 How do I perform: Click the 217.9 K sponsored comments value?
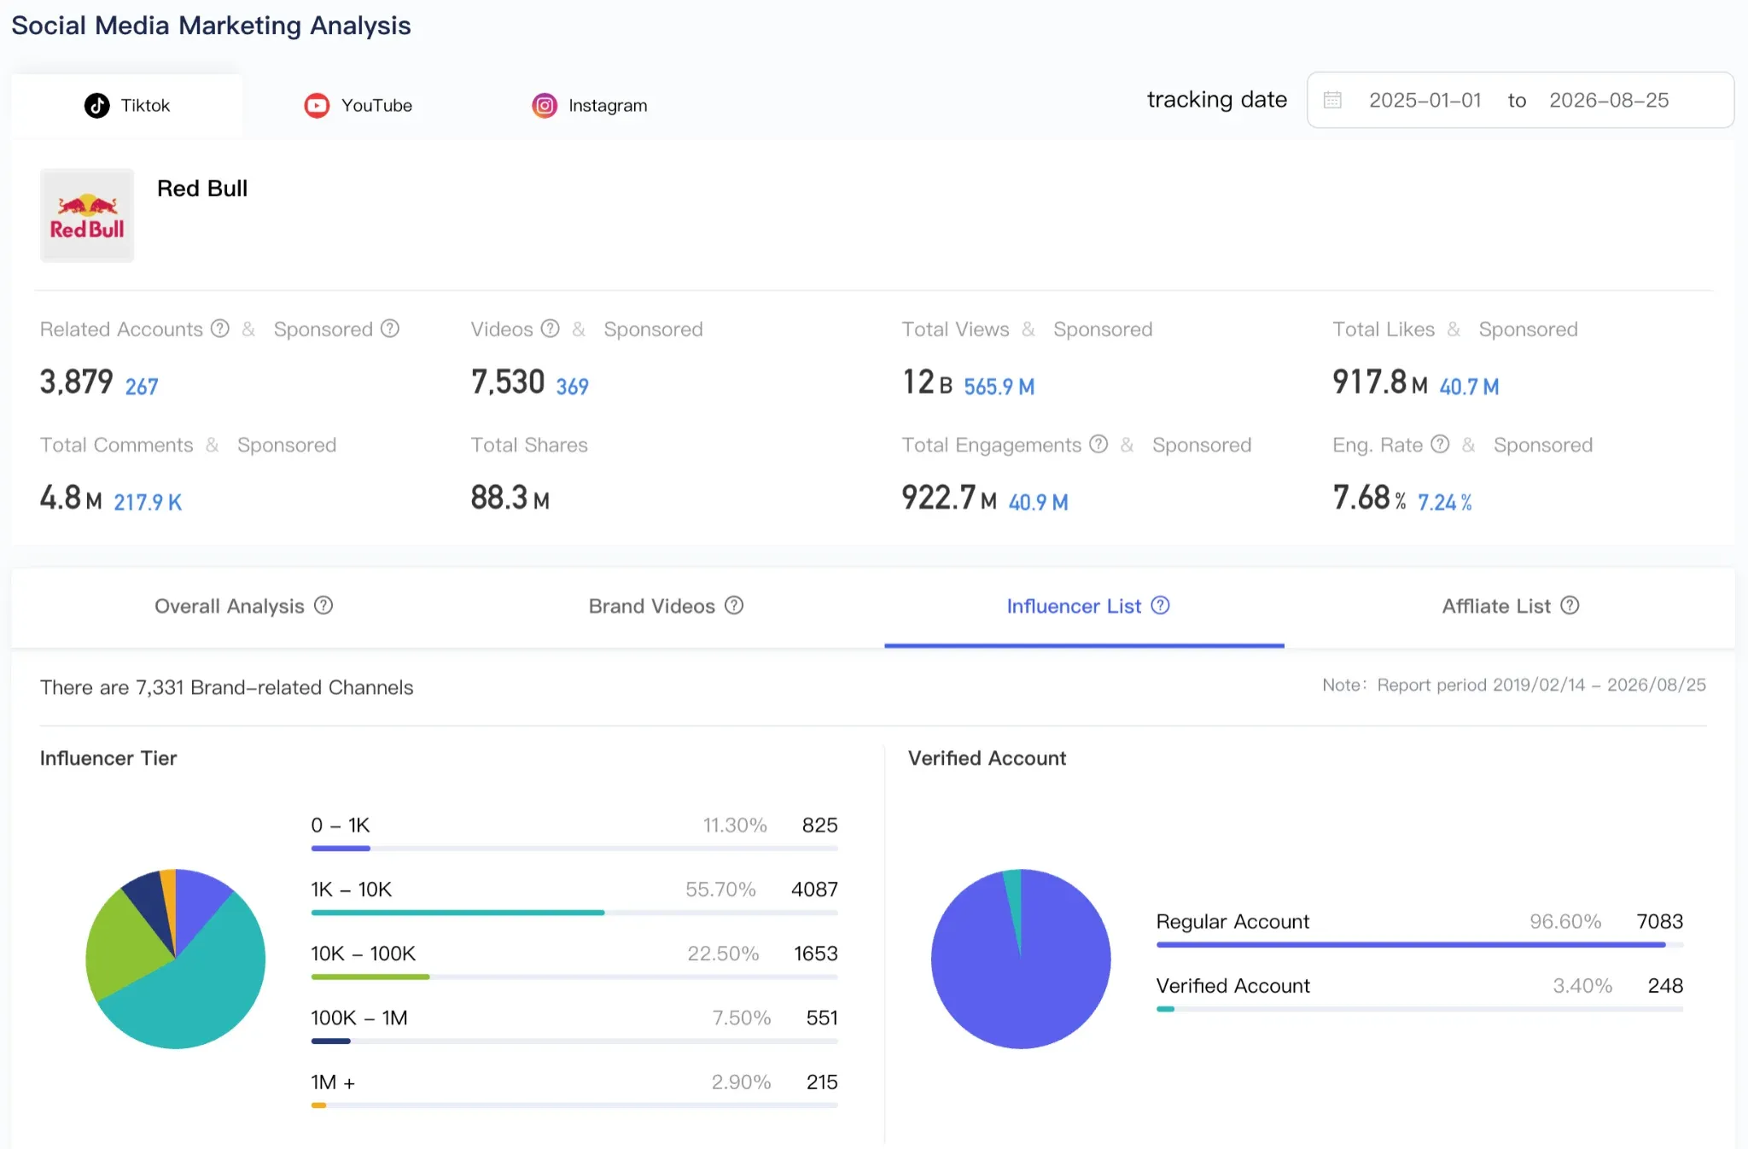148,502
